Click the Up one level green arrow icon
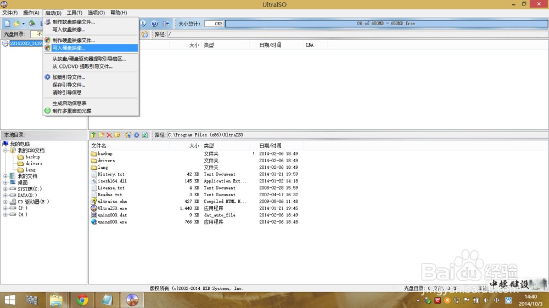The width and height of the screenshot is (549, 308). pos(93,135)
